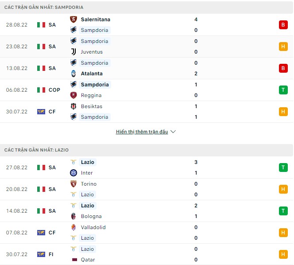Click the Salernitana club crest icon
This screenshot has height=265, width=294.
73,19
